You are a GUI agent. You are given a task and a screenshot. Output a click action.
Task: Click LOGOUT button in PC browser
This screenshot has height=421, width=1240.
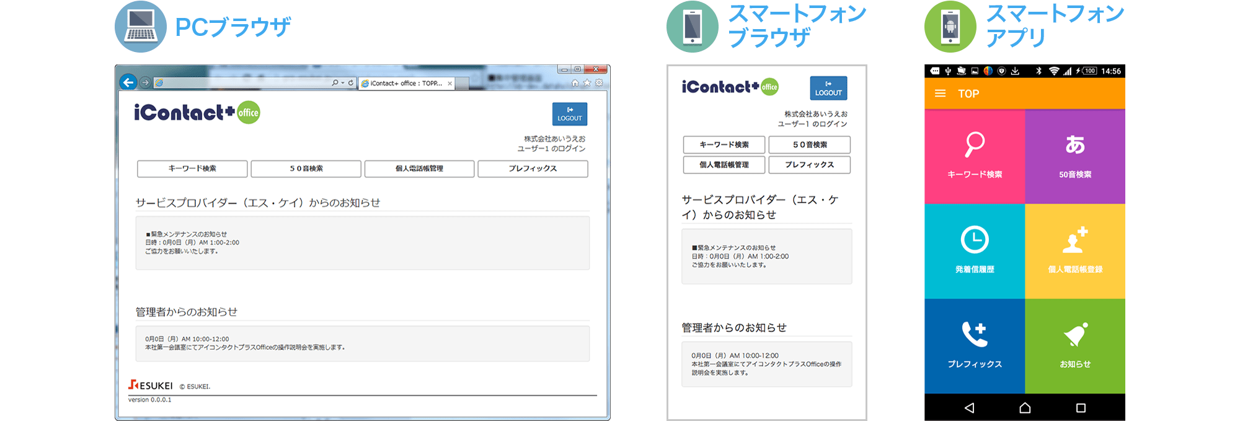click(x=569, y=114)
